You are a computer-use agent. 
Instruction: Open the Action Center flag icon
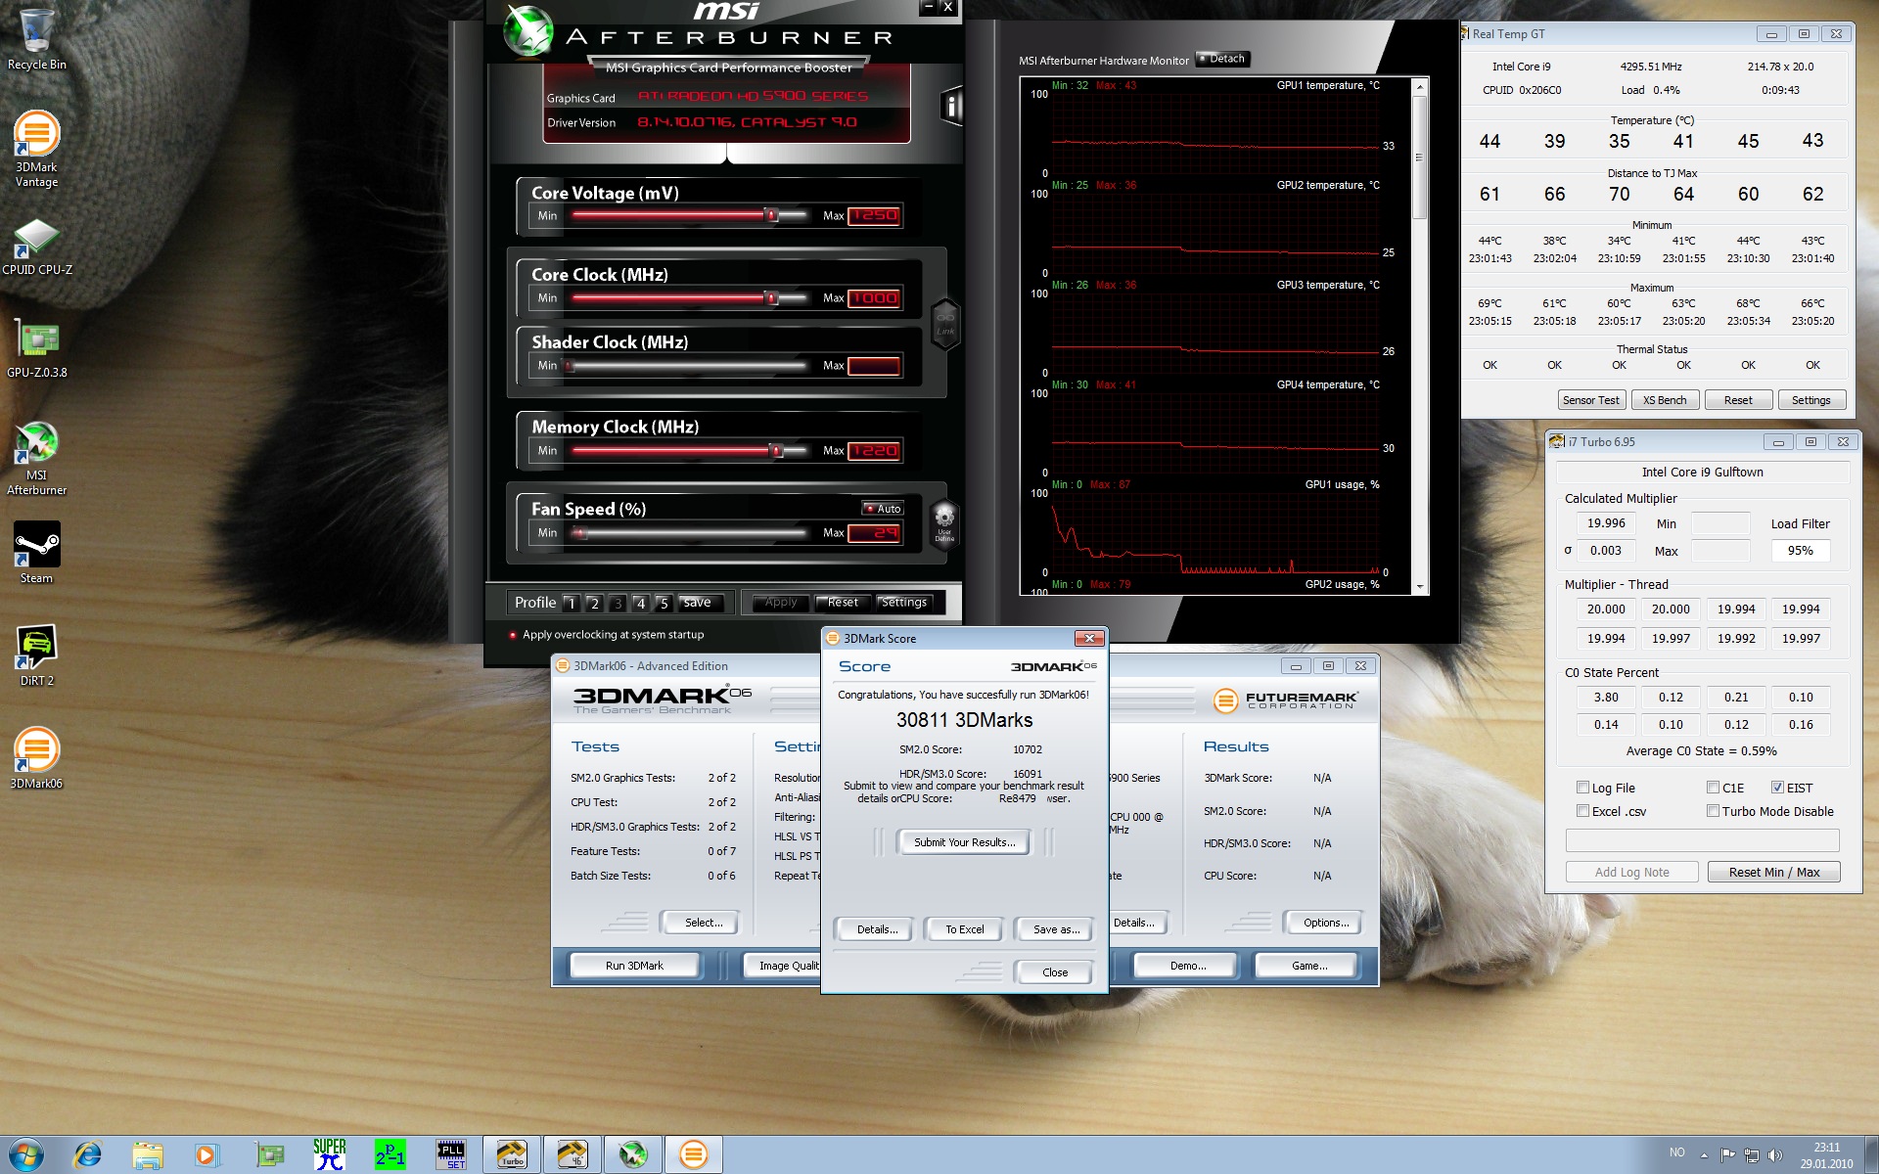(x=1727, y=1155)
